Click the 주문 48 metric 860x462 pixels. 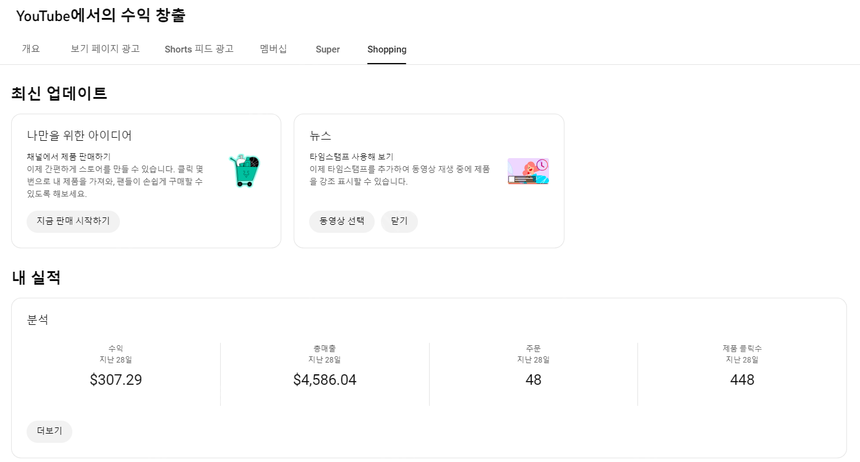click(x=533, y=379)
